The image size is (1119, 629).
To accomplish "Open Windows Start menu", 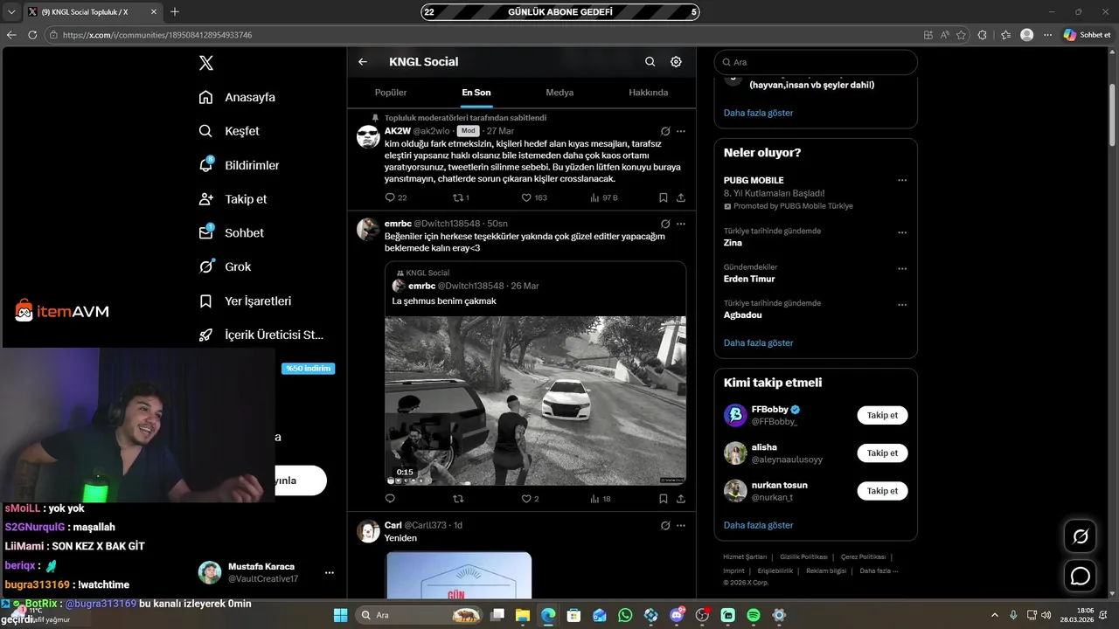I will coord(340,615).
